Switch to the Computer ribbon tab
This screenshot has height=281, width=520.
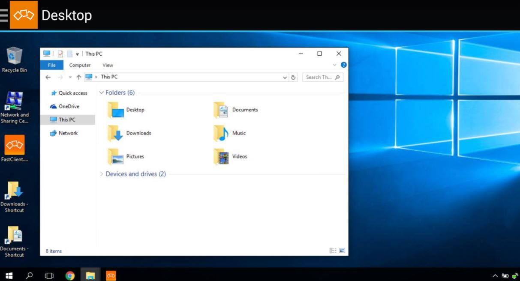click(80, 65)
